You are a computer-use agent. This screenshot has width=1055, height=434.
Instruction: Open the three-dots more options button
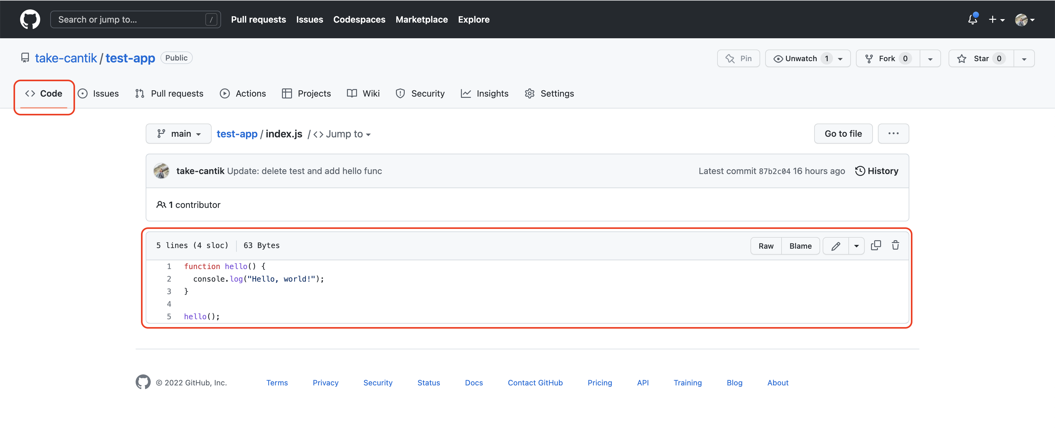(893, 134)
